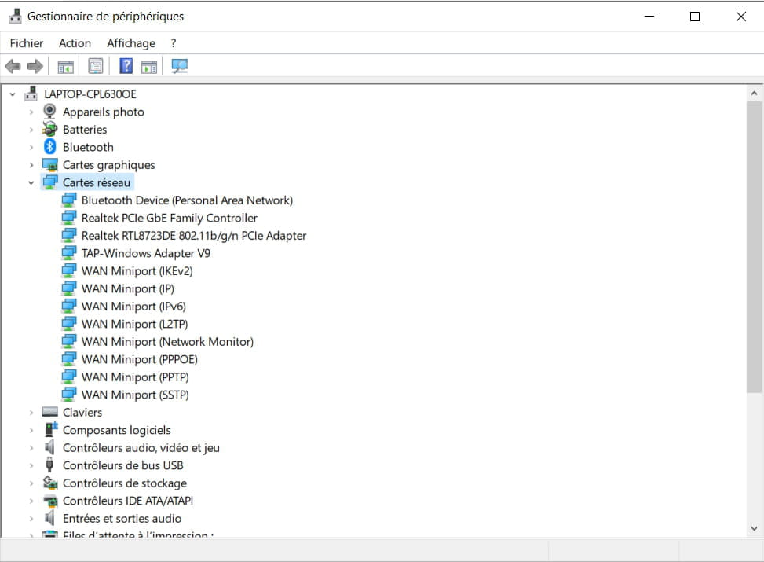Select the LAPTOP-CPL630OE root label
The image size is (764, 562).
click(90, 94)
